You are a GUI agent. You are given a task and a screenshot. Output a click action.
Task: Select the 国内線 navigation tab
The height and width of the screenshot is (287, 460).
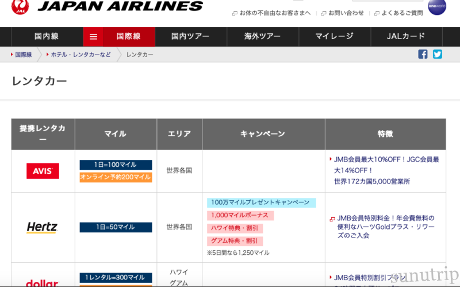[x=47, y=37]
